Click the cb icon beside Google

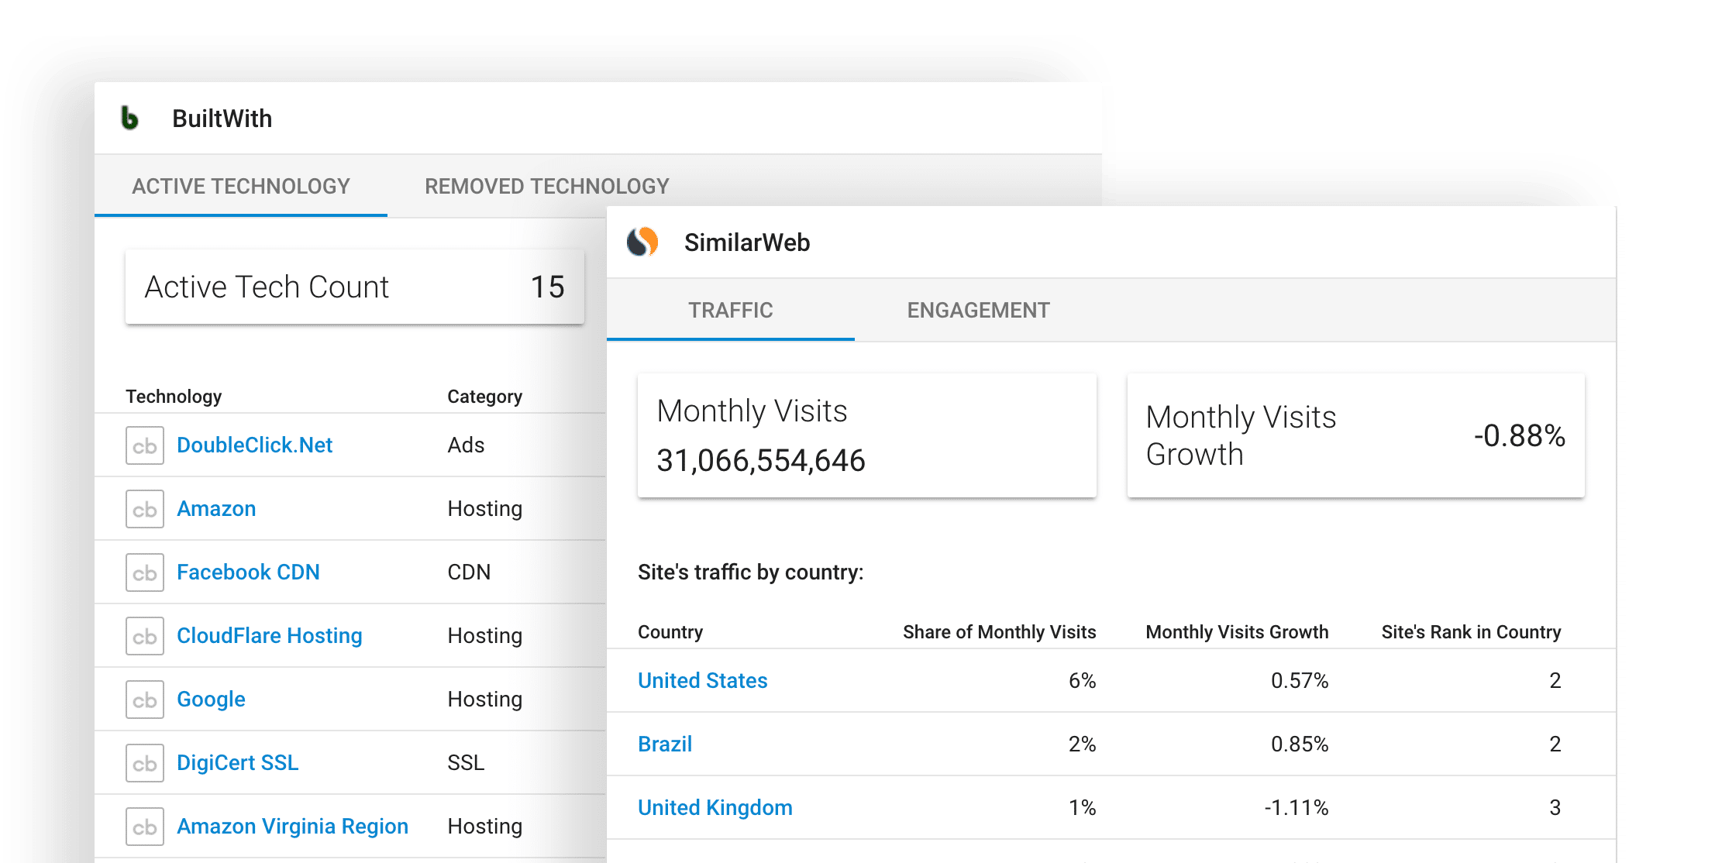(145, 700)
